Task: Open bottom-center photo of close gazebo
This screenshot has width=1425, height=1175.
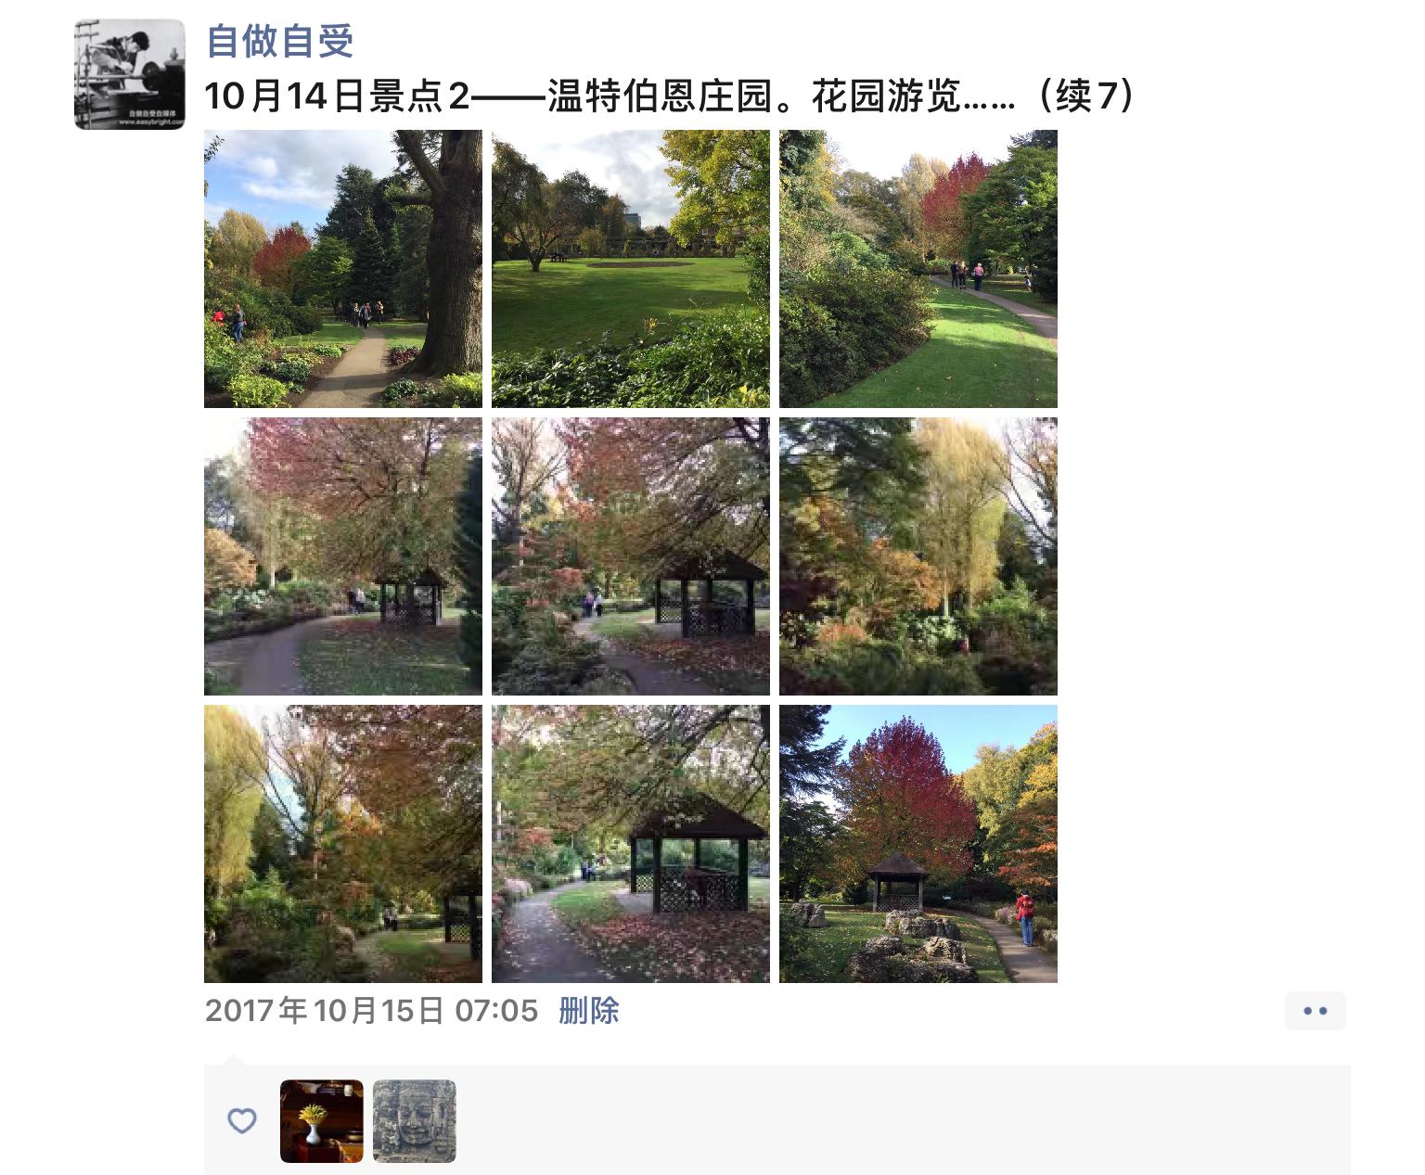Action: pyautogui.click(x=631, y=844)
